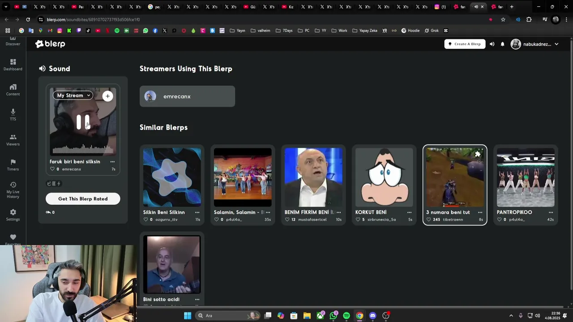The height and width of the screenshot is (322, 573).
Task: Click star badge on 3 numara thumbnail
Action: 478,154
